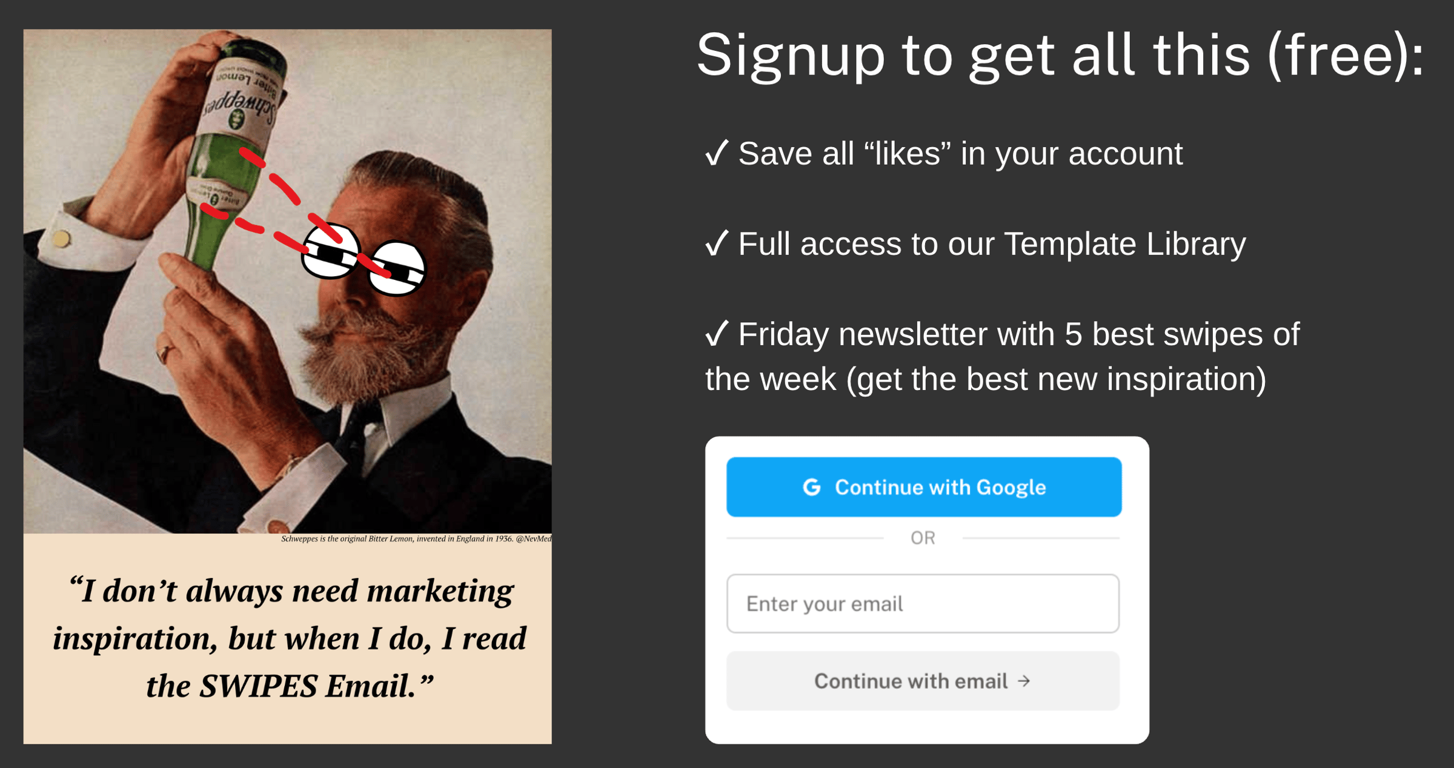
Task: Click the Template Library benefit text
Action: coord(992,243)
